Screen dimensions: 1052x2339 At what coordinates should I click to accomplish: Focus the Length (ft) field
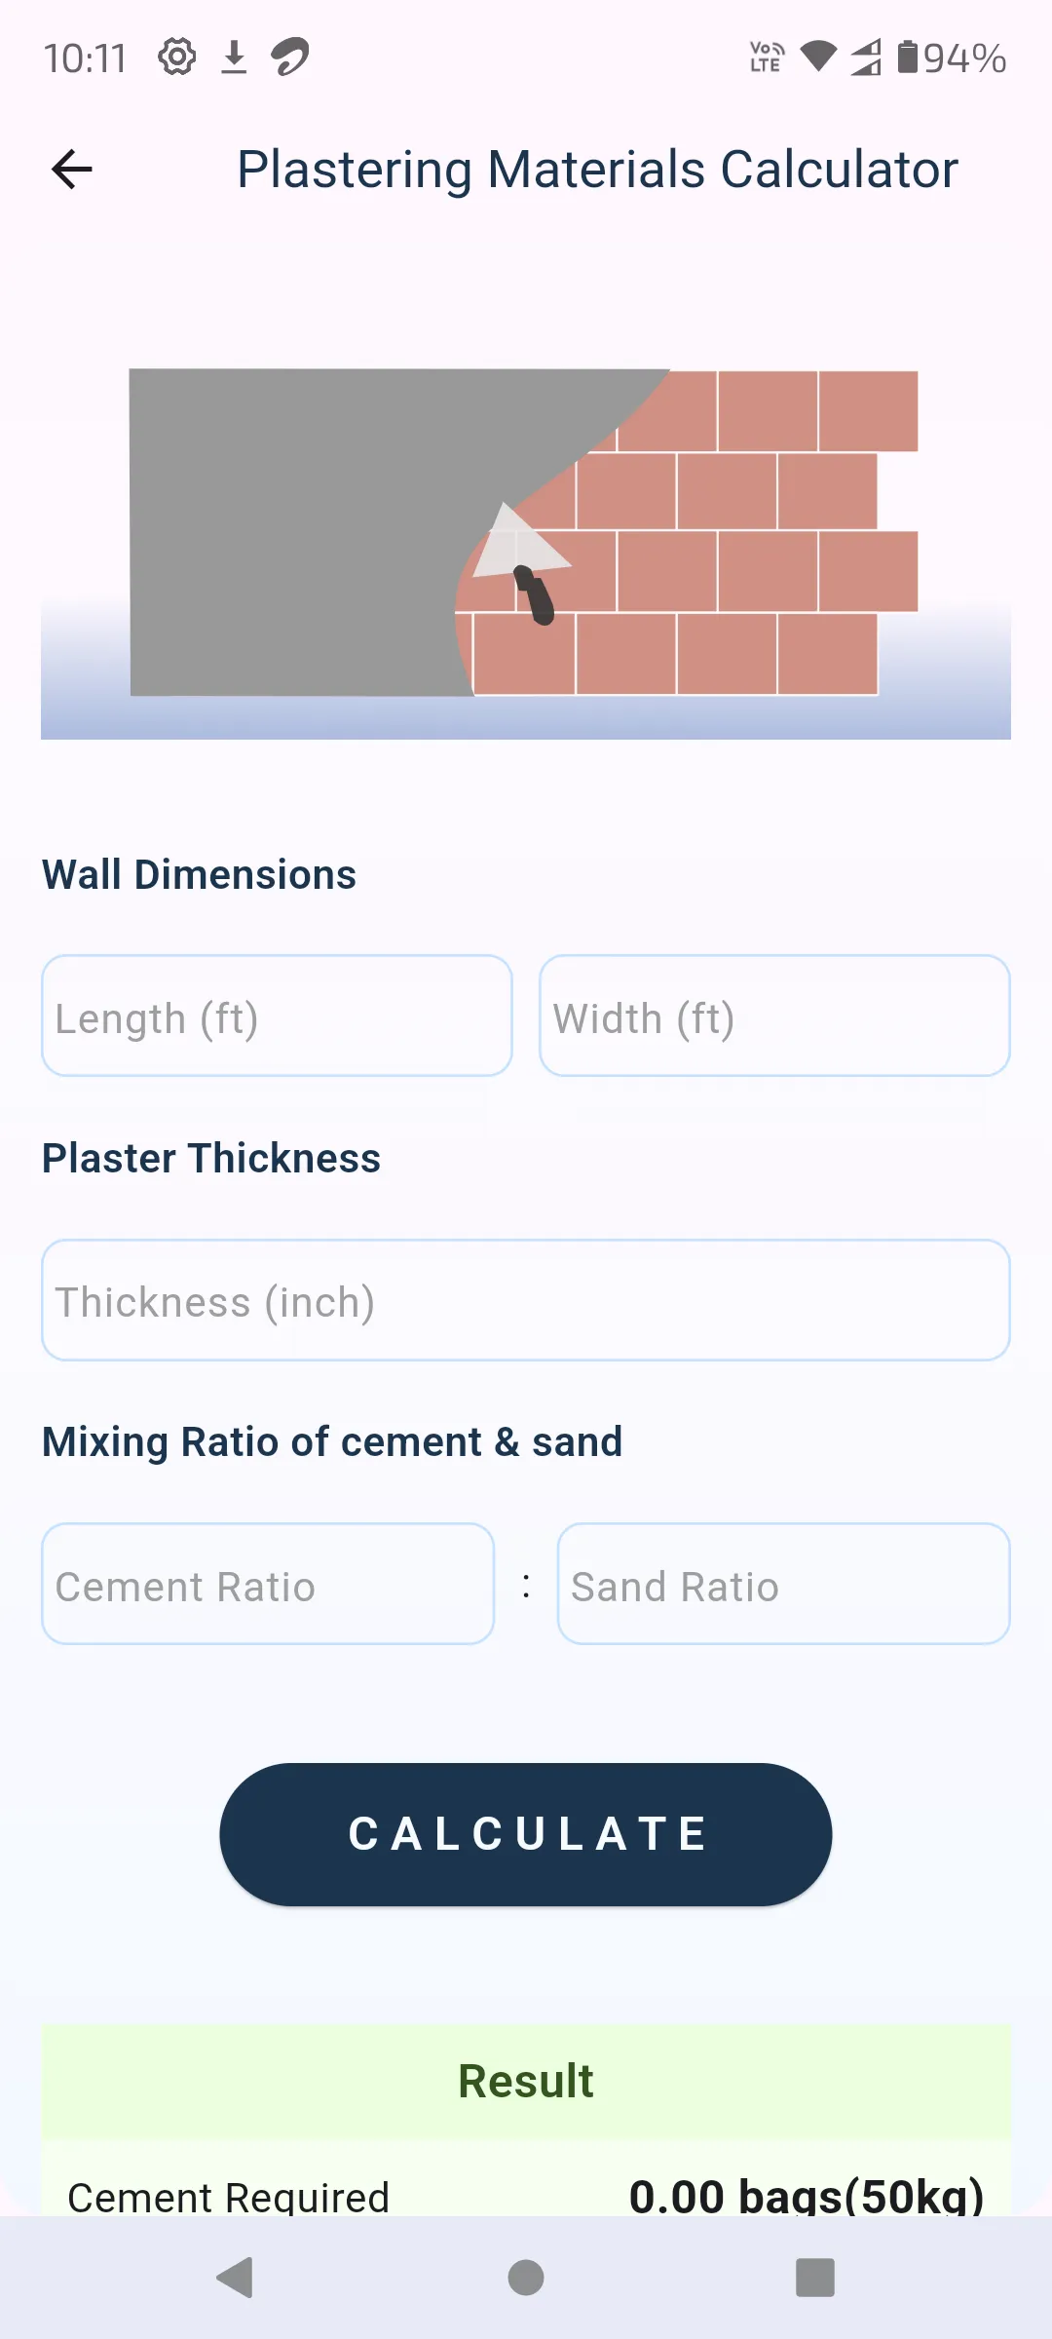pos(277,1016)
